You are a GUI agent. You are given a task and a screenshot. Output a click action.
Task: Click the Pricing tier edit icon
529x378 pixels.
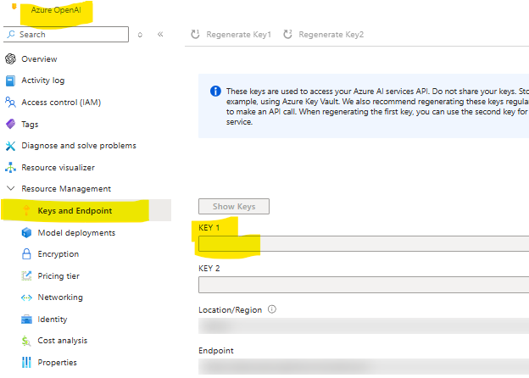26,275
